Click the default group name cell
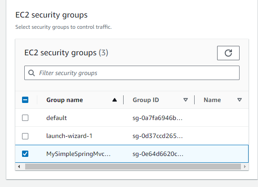258x187 pixels. (57, 118)
